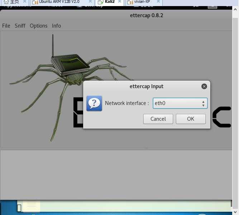239x215 pixels.
Task: Click the question mark dialog icon
Action: coord(94,104)
